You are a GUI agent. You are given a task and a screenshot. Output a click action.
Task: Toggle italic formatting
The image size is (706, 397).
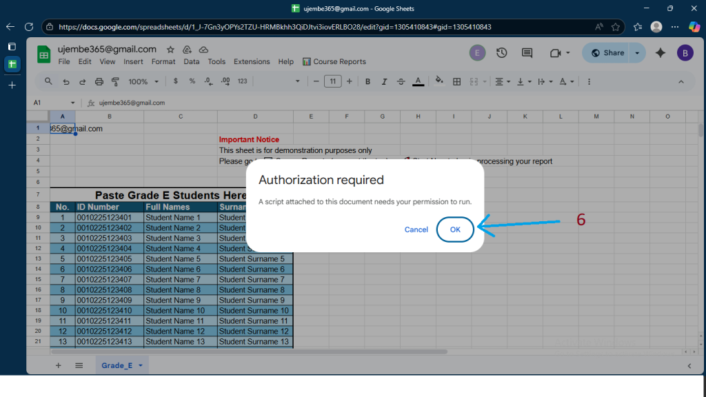point(384,81)
